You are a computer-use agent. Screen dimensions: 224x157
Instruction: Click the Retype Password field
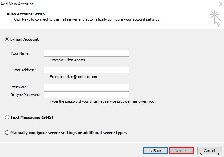tap(86, 95)
